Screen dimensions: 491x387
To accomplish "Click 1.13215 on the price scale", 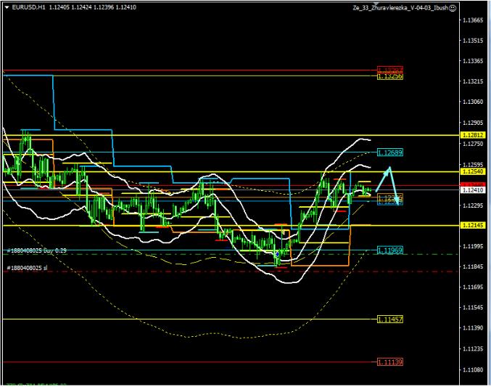I will [473, 81].
